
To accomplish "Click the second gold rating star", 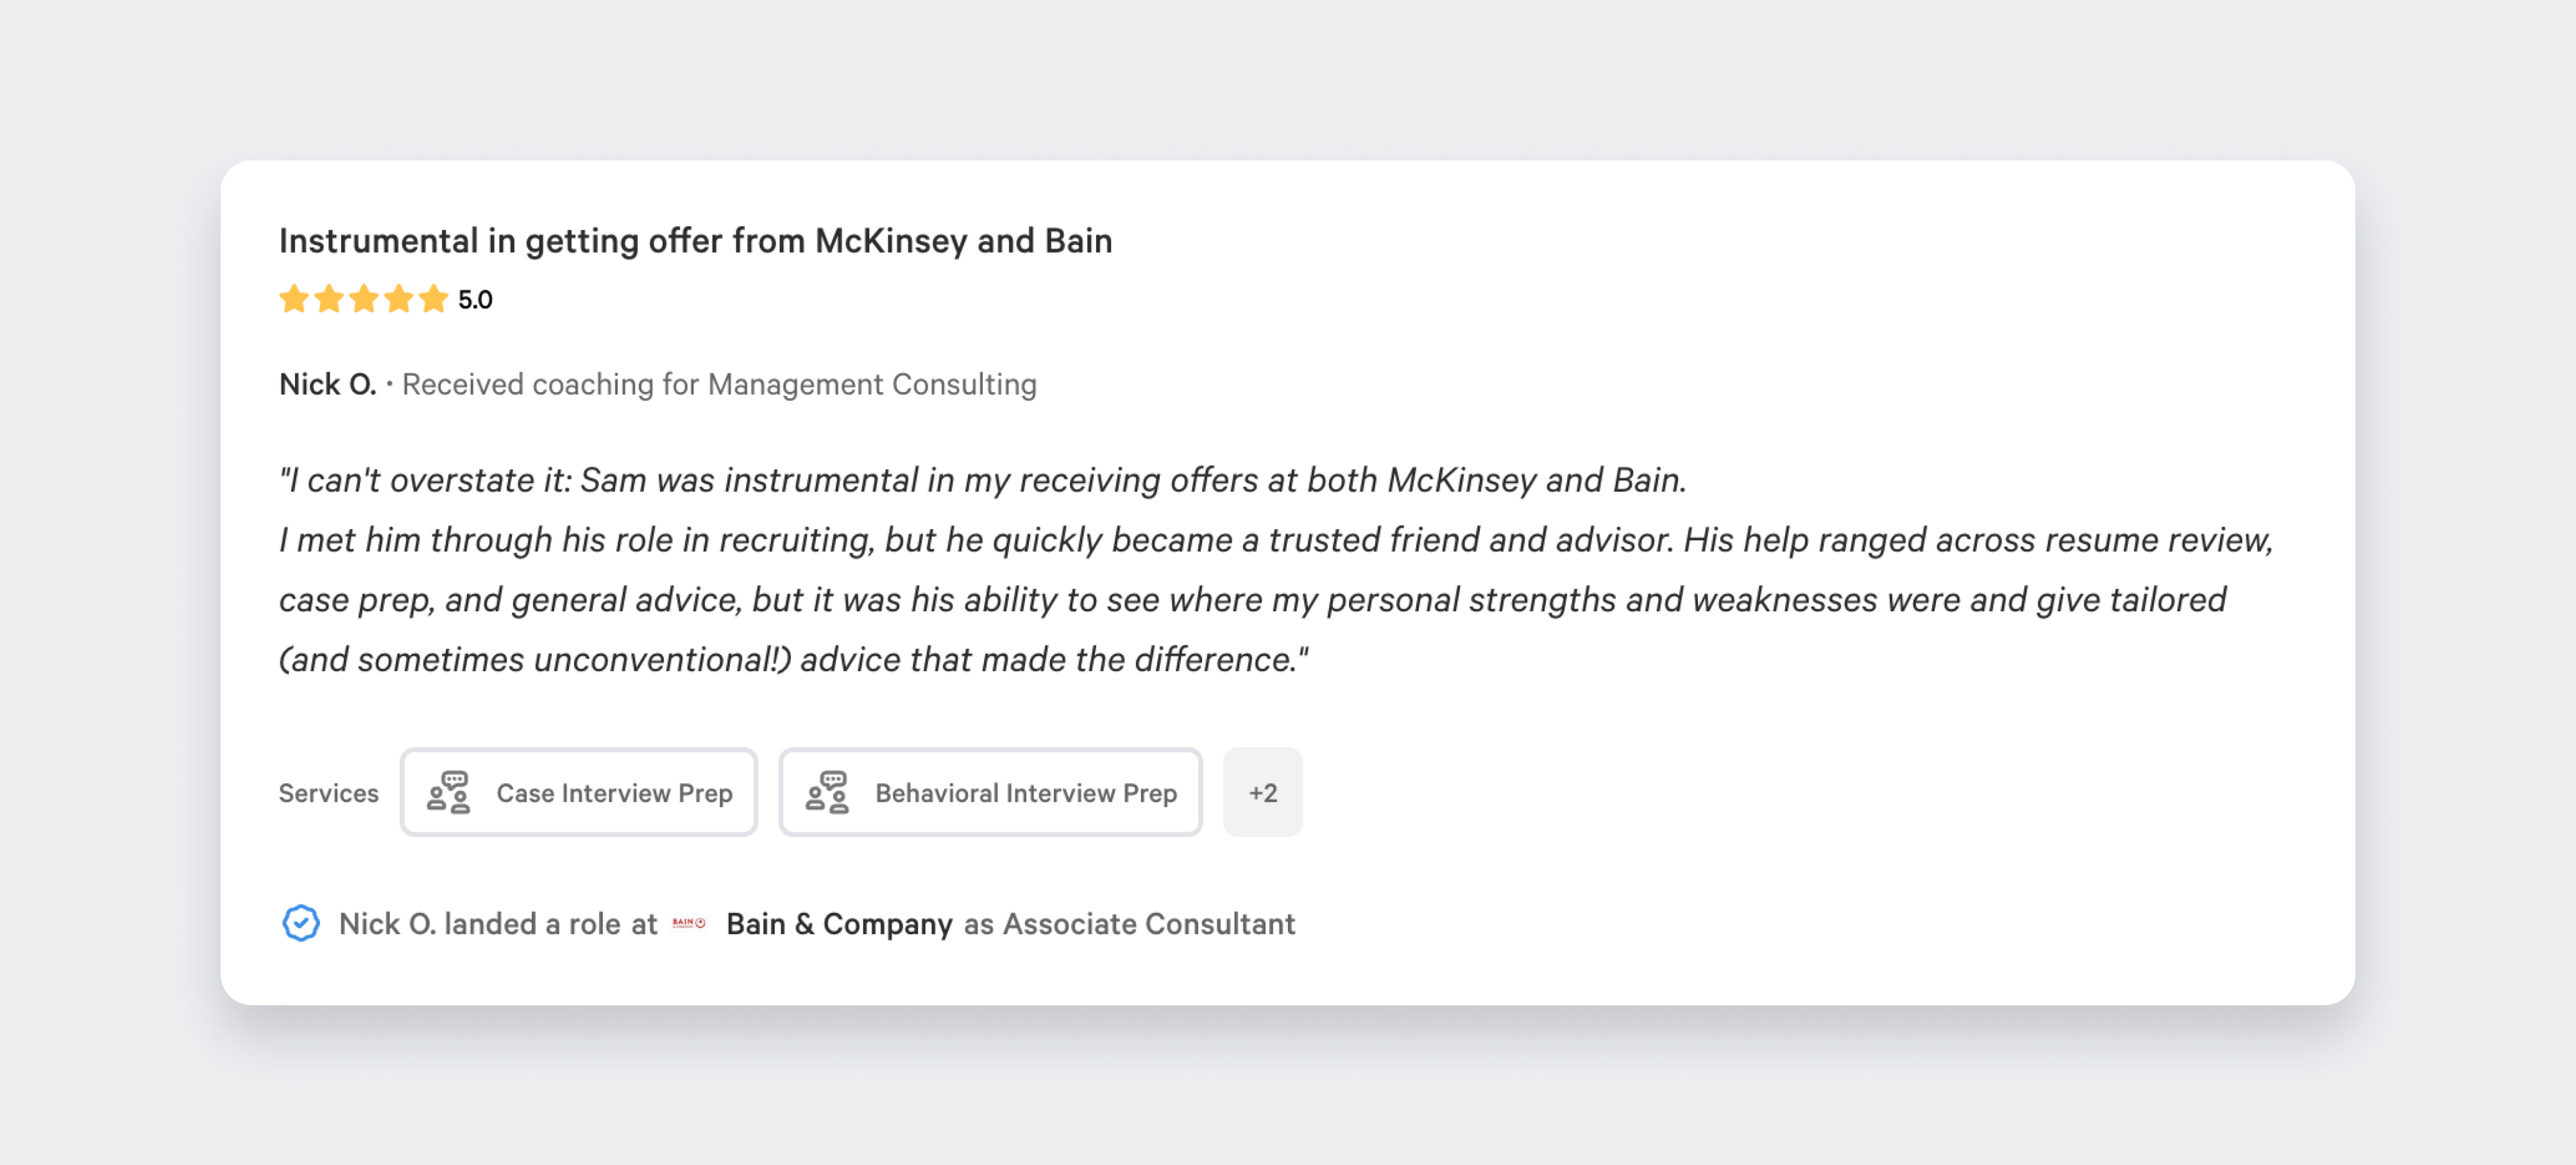I will point(328,299).
